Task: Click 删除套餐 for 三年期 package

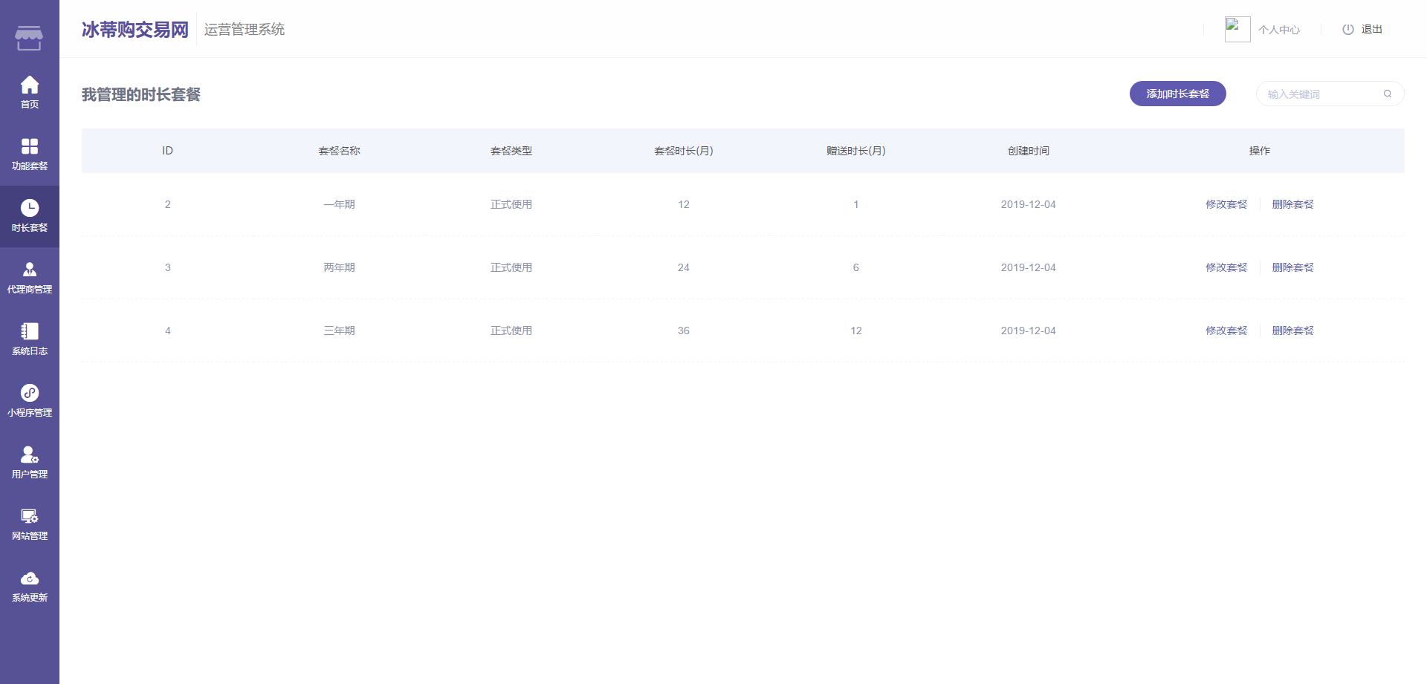Action: tap(1292, 330)
